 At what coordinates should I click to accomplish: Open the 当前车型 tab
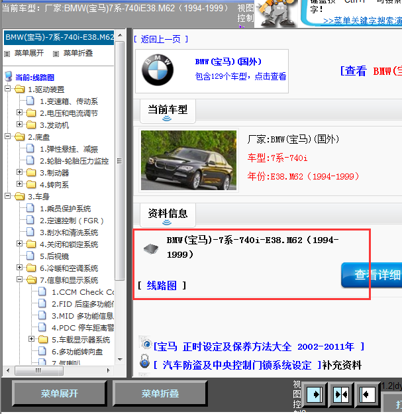(168, 111)
